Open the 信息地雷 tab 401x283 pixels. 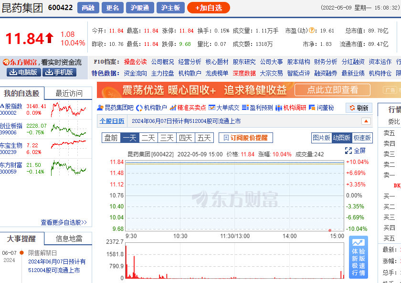pos(69,239)
